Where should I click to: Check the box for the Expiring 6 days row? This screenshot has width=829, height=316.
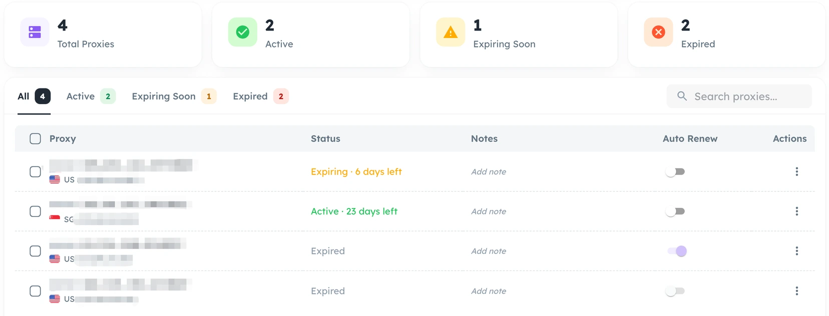[35, 171]
